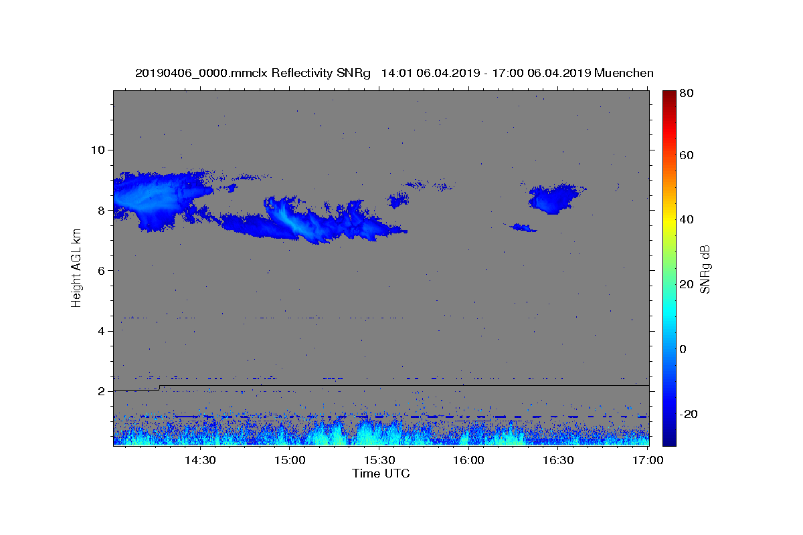Click the 16:00 time tick label

click(468, 461)
